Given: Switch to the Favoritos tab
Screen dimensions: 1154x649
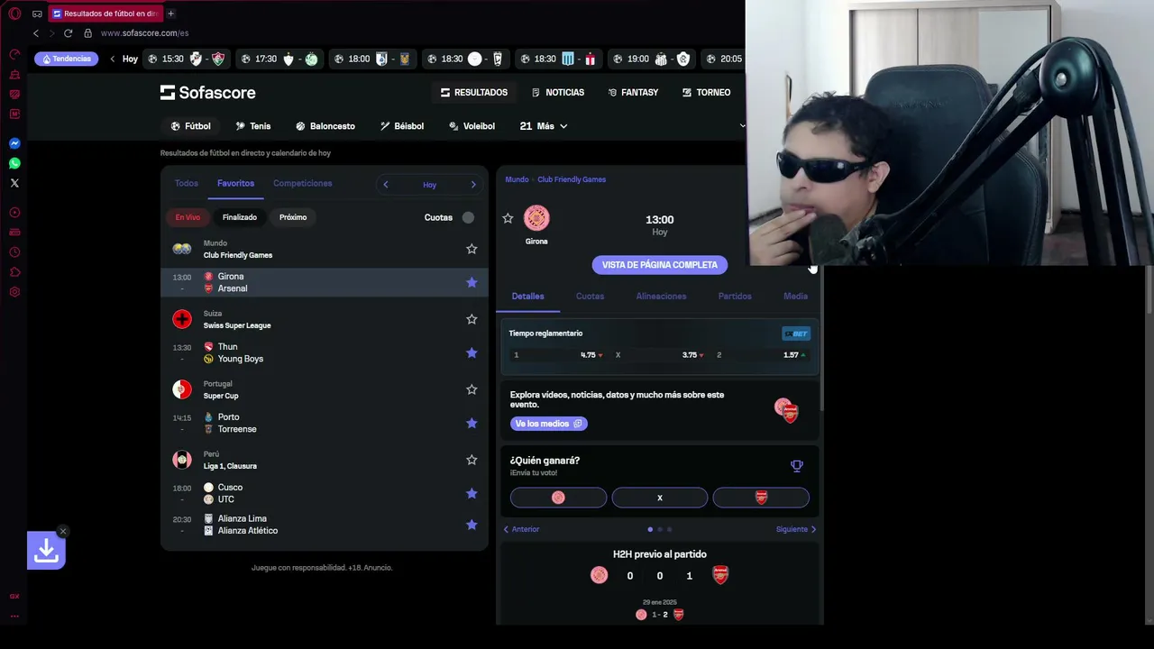Looking at the screenshot, I should click(235, 183).
